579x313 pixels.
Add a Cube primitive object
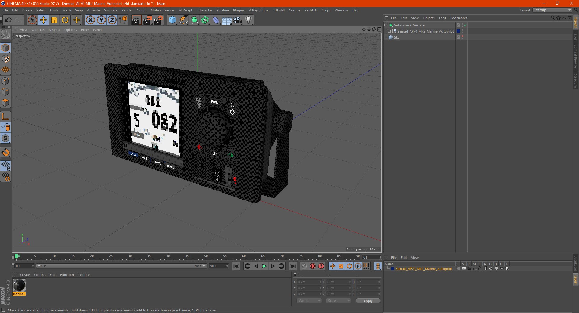coord(172,20)
